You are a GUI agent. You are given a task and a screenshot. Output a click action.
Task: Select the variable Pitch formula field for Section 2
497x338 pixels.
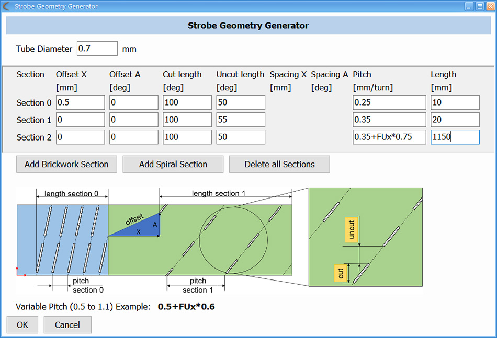click(389, 137)
